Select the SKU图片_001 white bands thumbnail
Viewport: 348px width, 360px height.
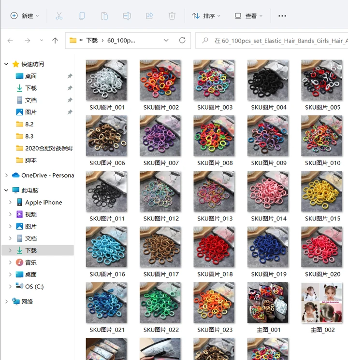pyautogui.click(x=106, y=80)
